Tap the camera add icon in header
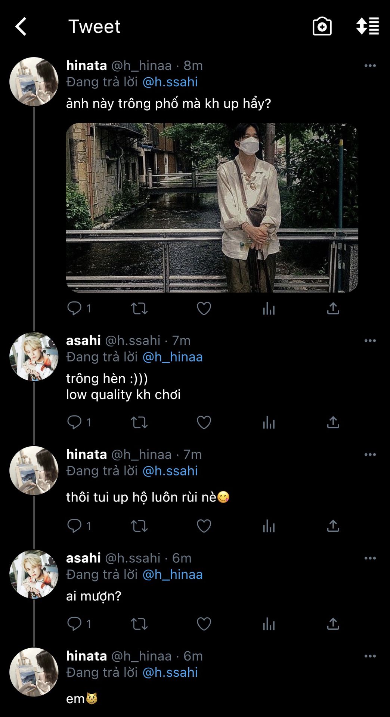The height and width of the screenshot is (717, 390). click(x=322, y=27)
